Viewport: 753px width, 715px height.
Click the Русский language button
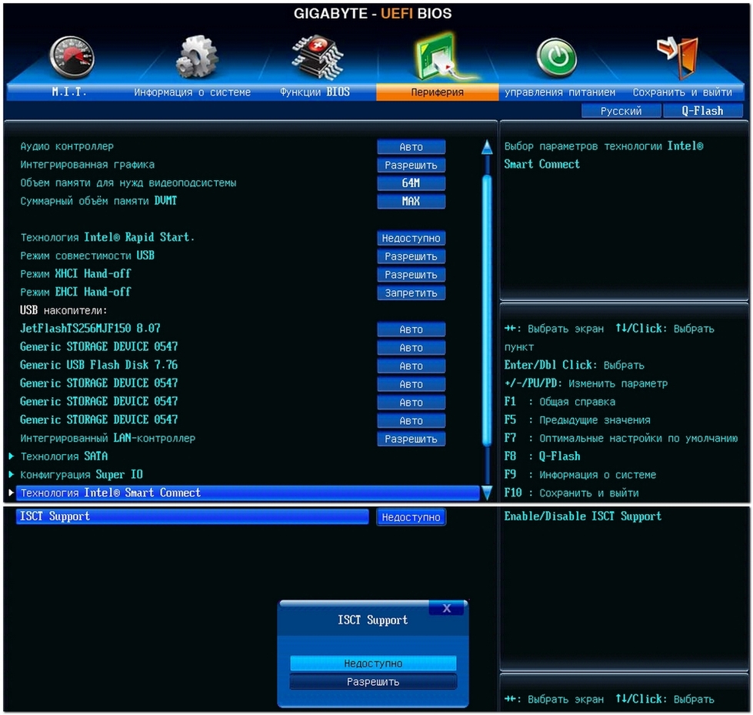tap(621, 111)
